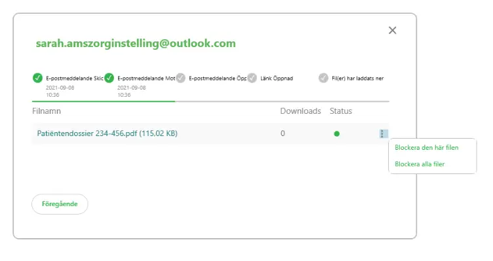Click the E-postmeddelande Skic step label
The image size is (493, 261).
[x=75, y=78]
